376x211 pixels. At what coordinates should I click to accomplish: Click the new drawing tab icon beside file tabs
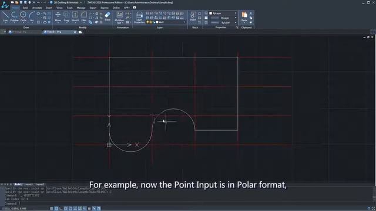pyautogui.click(x=80, y=32)
